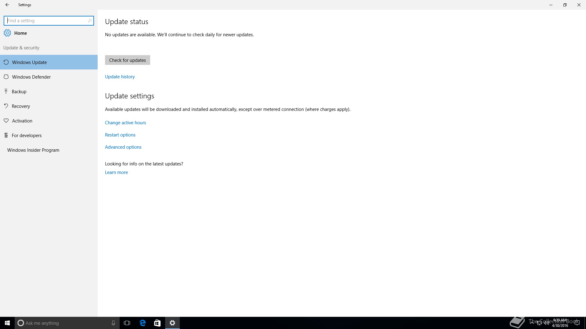Viewport: 586px width, 329px height.
Task: Click the Home gear icon
Action: (7, 33)
